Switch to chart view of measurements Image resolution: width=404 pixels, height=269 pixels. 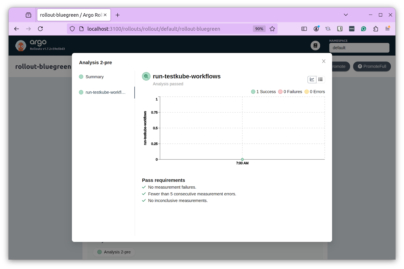[312, 79]
